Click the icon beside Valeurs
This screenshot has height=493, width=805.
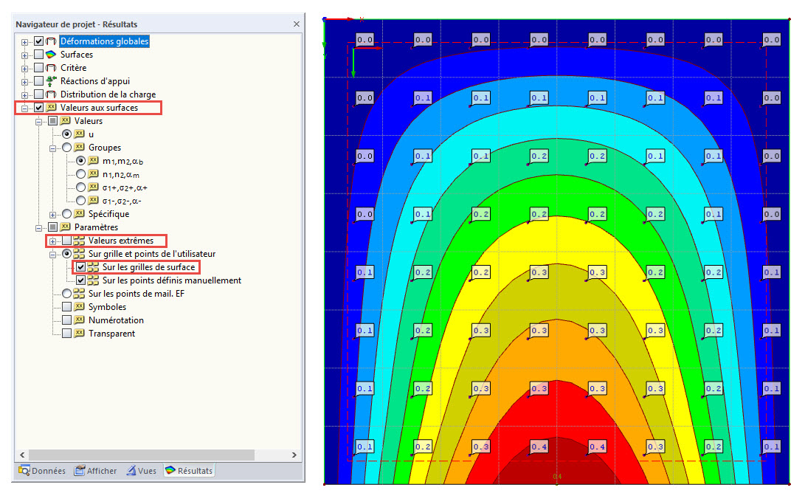(x=65, y=121)
